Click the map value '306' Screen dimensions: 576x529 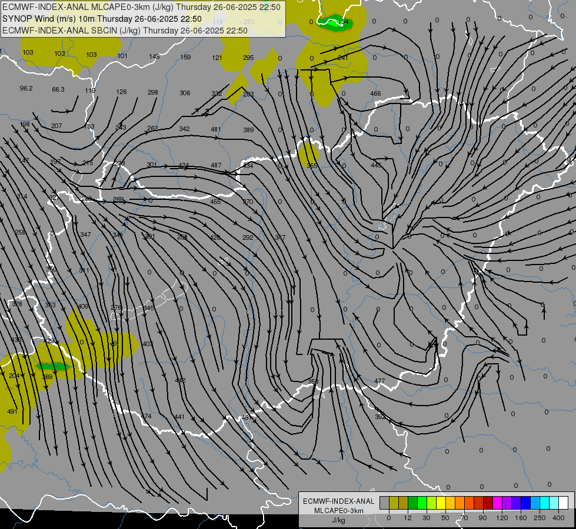185,93
